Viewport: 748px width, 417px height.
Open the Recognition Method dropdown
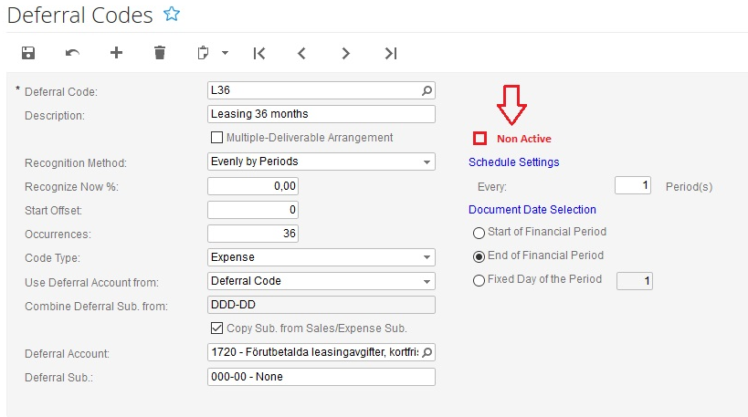pos(427,162)
